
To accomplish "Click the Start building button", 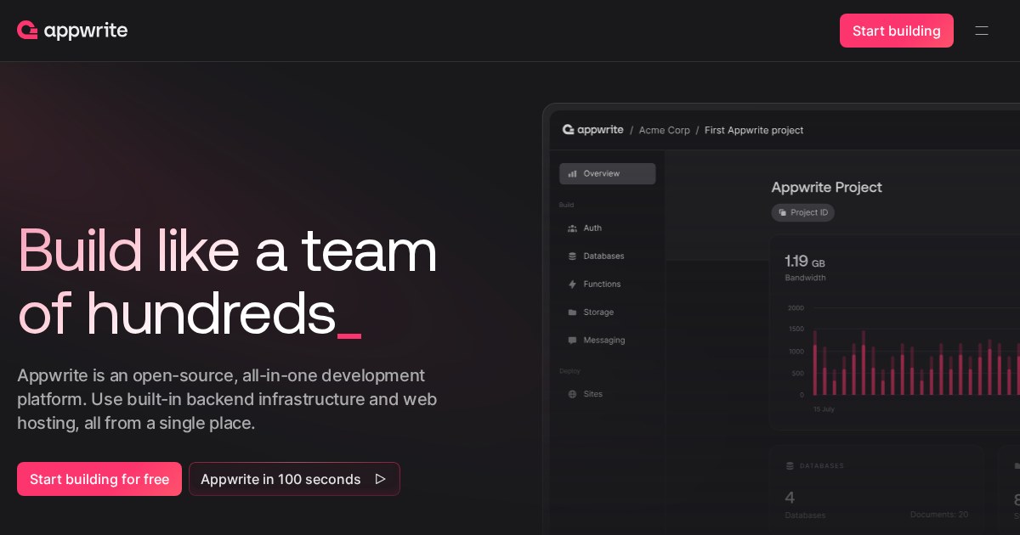I will click(897, 31).
